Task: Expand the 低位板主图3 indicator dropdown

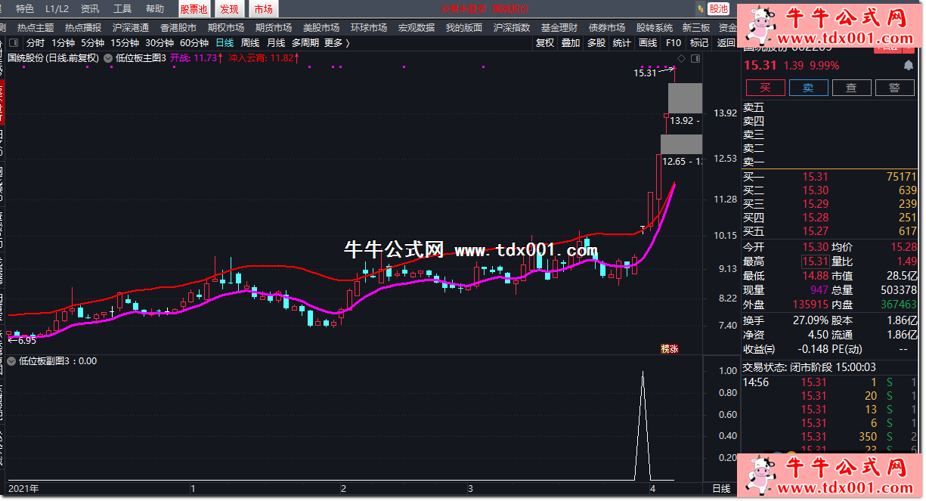Action: pos(110,57)
